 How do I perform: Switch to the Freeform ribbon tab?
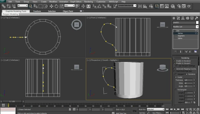[x=37, y=11]
